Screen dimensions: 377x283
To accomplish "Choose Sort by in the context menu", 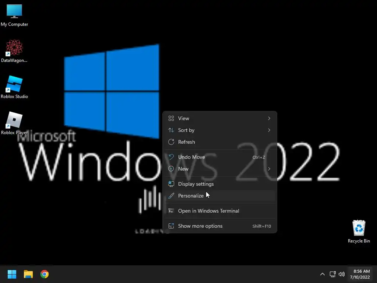I will 219,130.
